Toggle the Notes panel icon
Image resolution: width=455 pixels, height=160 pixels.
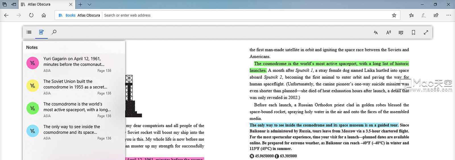point(42,32)
